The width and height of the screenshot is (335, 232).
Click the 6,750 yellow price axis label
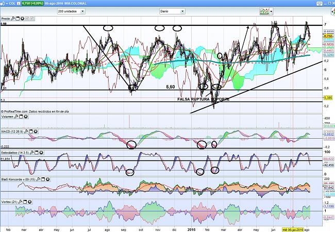[x=328, y=36]
